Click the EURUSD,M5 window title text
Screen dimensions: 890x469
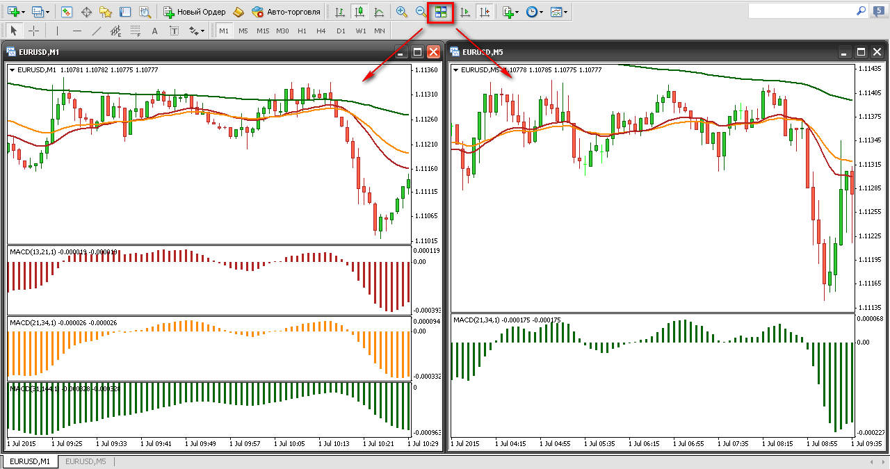click(x=483, y=52)
